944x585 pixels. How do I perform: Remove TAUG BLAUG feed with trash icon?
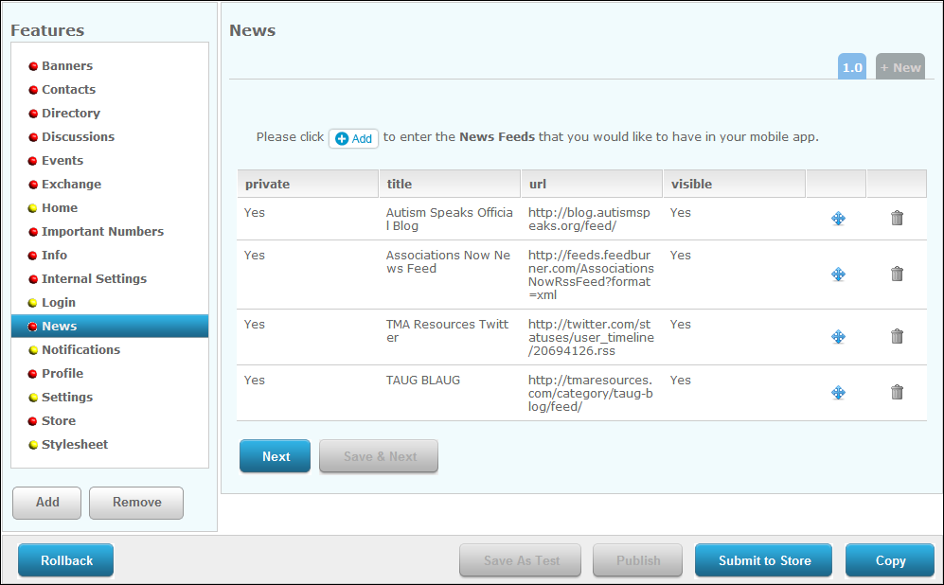(897, 393)
